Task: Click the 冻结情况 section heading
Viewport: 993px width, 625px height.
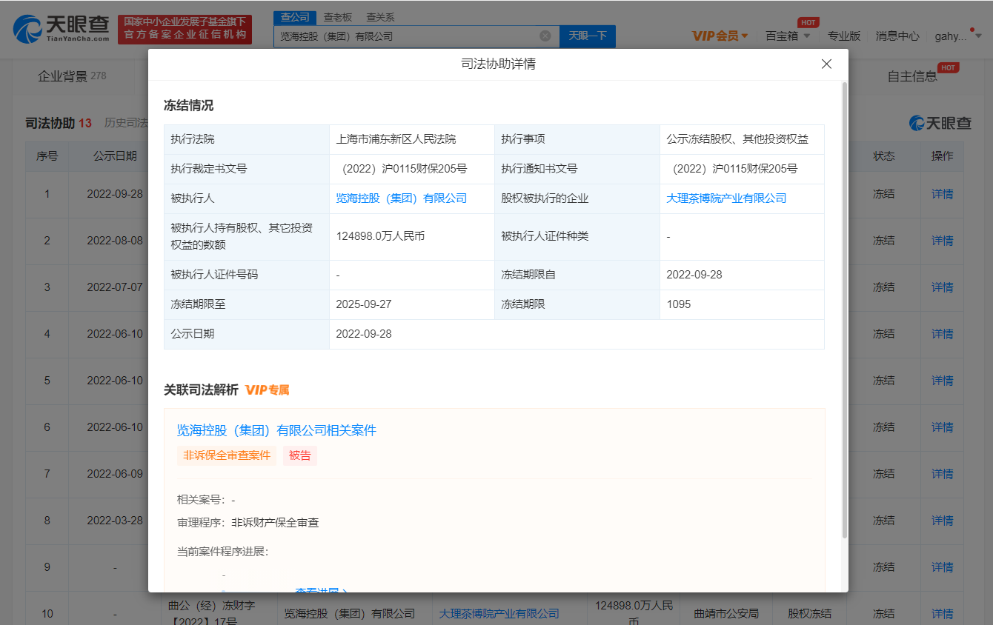Action: click(188, 105)
